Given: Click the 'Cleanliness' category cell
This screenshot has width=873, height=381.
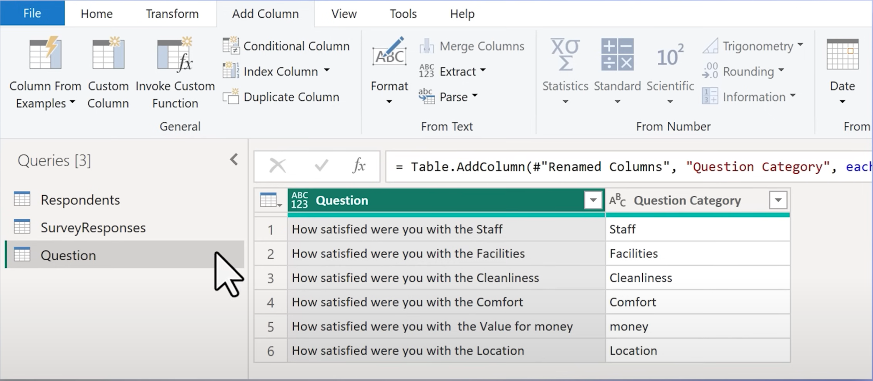Looking at the screenshot, I should coord(697,278).
